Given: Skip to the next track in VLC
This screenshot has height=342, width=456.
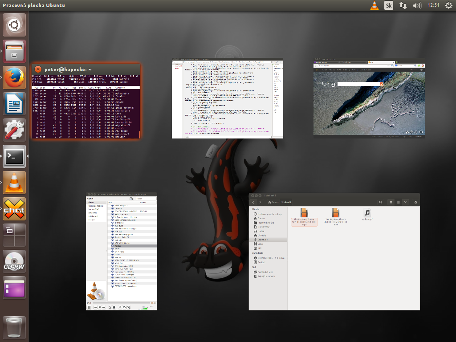Looking at the screenshot, I should [104, 307].
